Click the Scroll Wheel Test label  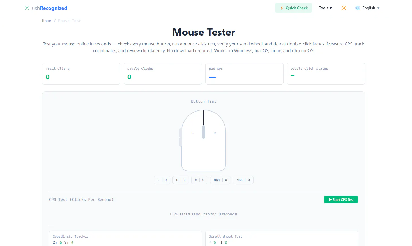coord(225,236)
